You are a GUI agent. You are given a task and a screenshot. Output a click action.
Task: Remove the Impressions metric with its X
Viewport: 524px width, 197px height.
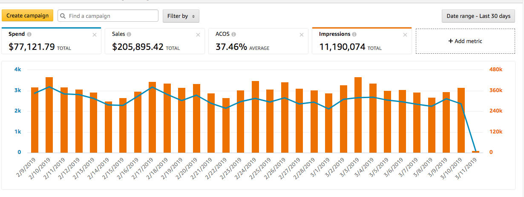click(405, 35)
